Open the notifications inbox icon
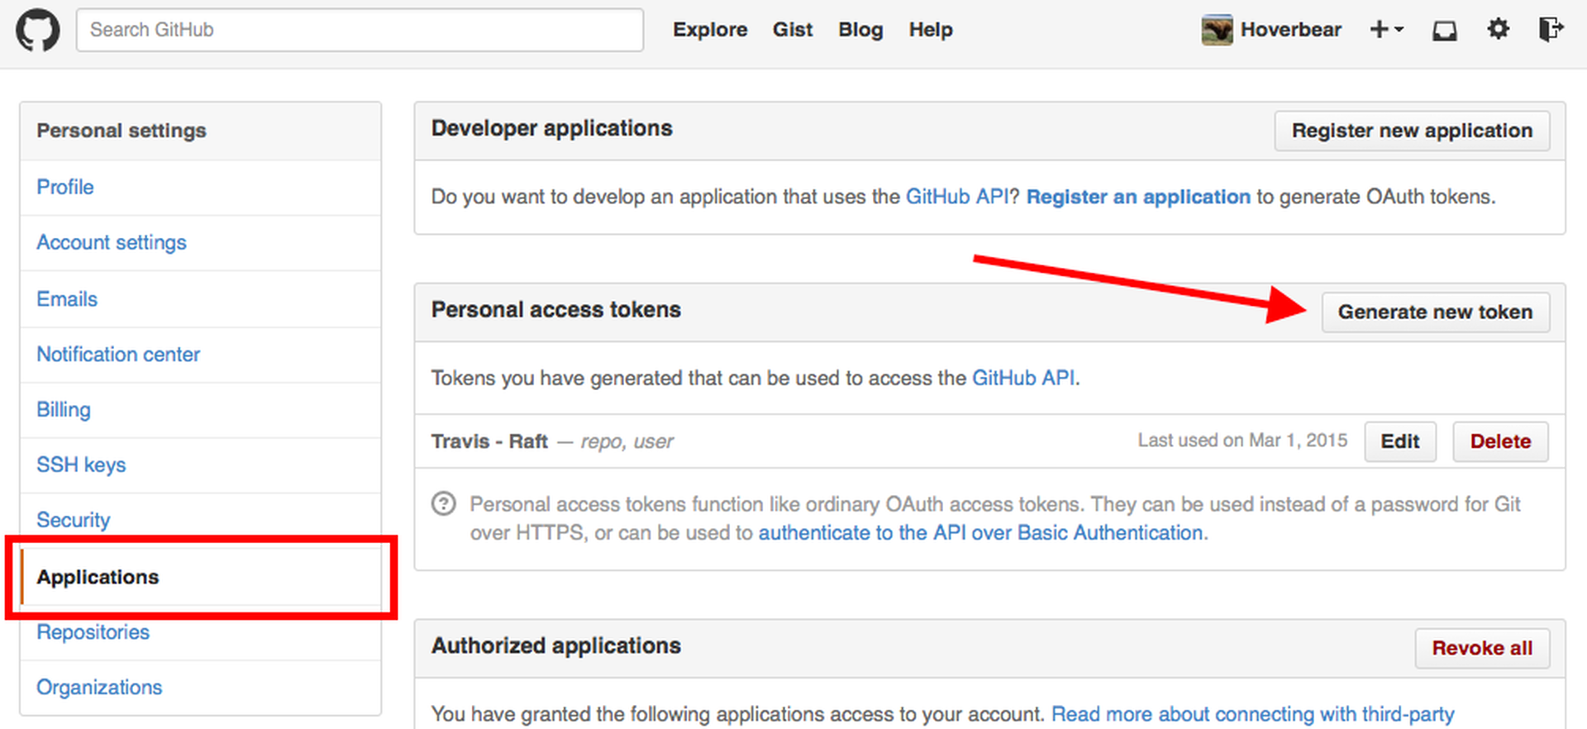1587x729 pixels. (1444, 31)
